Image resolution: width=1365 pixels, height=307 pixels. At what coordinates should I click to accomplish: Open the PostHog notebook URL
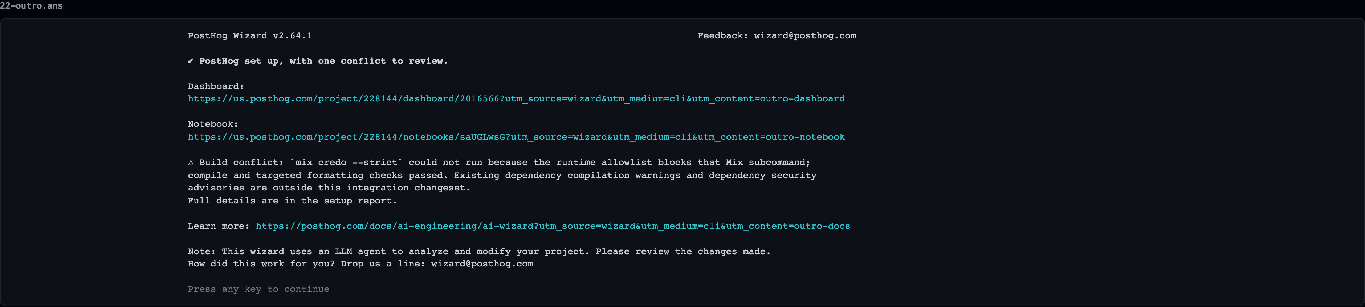(516, 137)
